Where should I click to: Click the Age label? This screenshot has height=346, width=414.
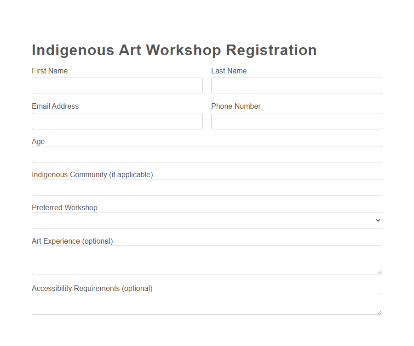(x=38, y=141)
